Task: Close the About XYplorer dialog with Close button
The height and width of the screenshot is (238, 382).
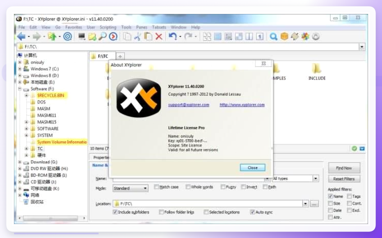Action: point(253,168)
